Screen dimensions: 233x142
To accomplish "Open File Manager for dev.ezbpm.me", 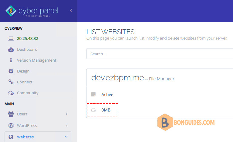I will (x=161, y=79).
